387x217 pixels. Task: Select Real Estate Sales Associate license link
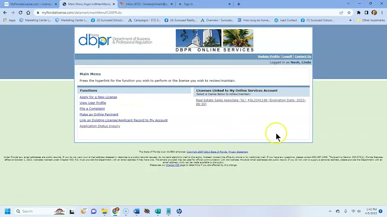point(251,102)
